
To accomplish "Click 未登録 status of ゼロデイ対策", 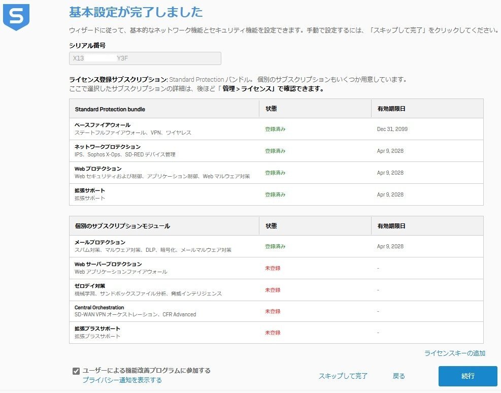I will coord(273,290).
